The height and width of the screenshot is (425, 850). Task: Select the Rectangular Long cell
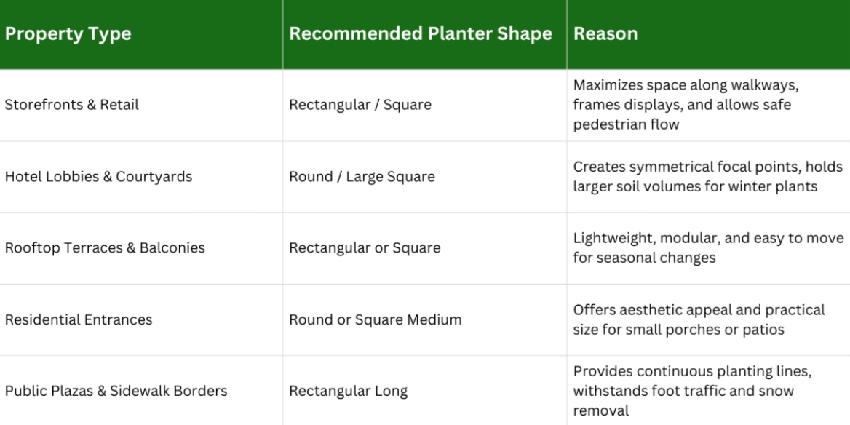[348, 391]
